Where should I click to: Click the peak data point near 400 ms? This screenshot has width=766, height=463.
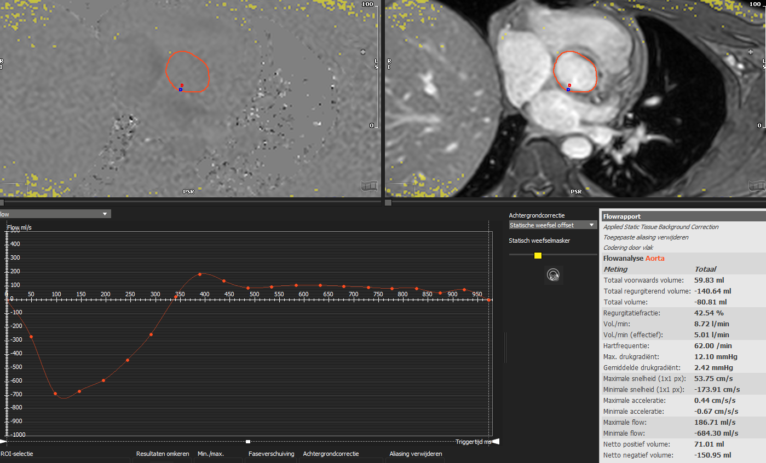[200, 274]
